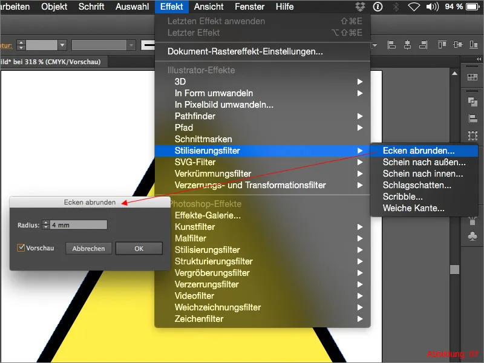Screen dimensions: 484x363
Task: Open the grayed variable width profile dropdown
Action: pos(131,45)
